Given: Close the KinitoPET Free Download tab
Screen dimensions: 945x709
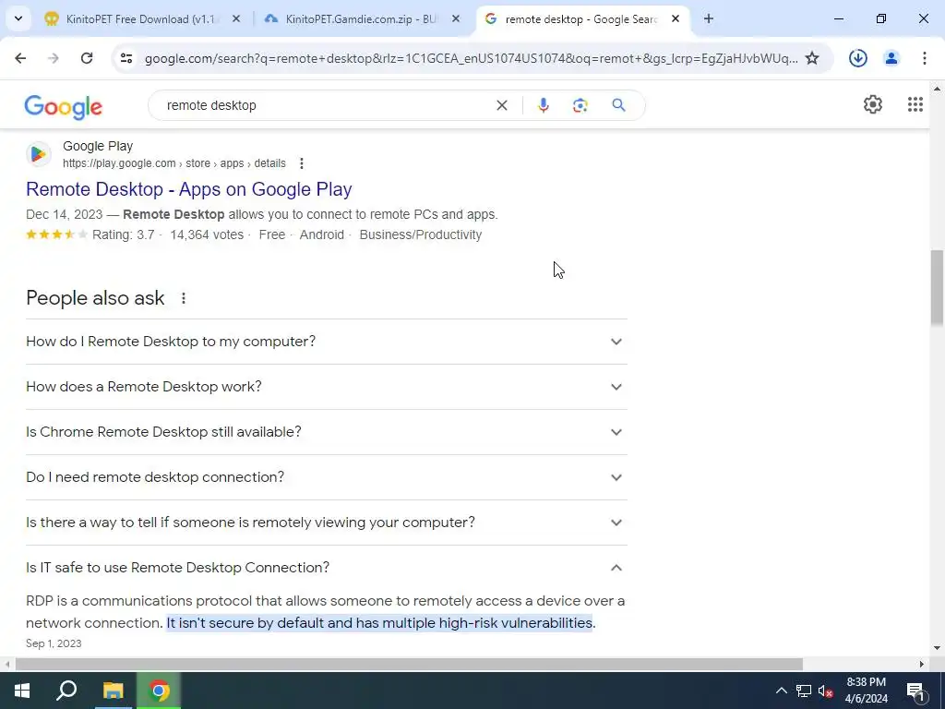Looking at the screenshot, I should pyautogui.click(x=236, y=19).
